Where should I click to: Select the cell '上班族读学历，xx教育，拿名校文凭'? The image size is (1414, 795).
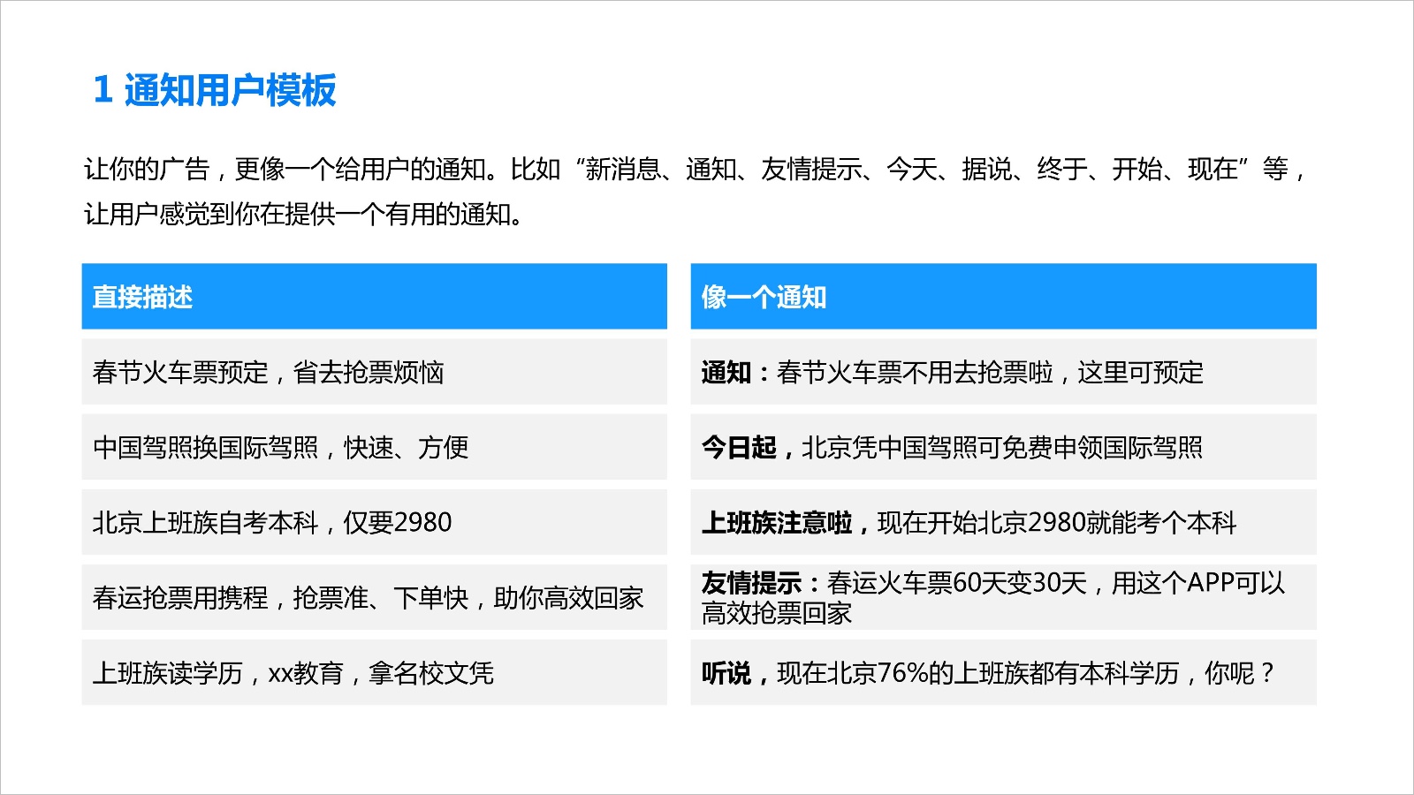pos(374,672)
